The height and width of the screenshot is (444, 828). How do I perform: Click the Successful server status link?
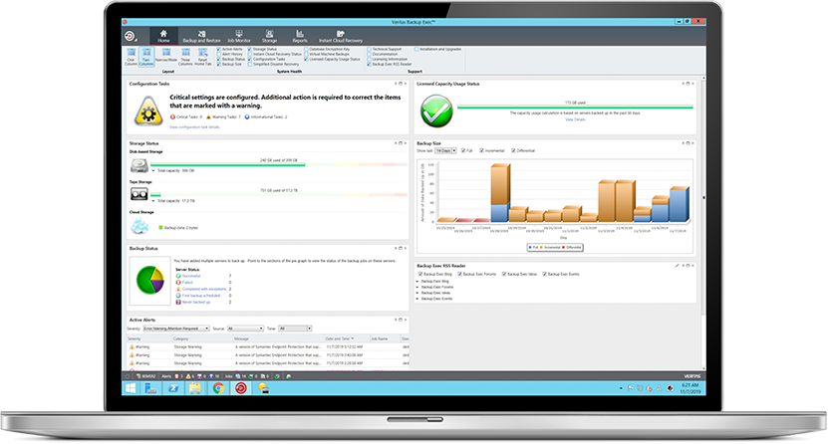191,276
